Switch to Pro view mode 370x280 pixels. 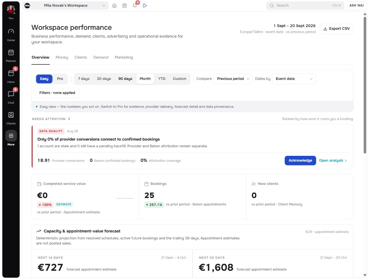(60, 79)
